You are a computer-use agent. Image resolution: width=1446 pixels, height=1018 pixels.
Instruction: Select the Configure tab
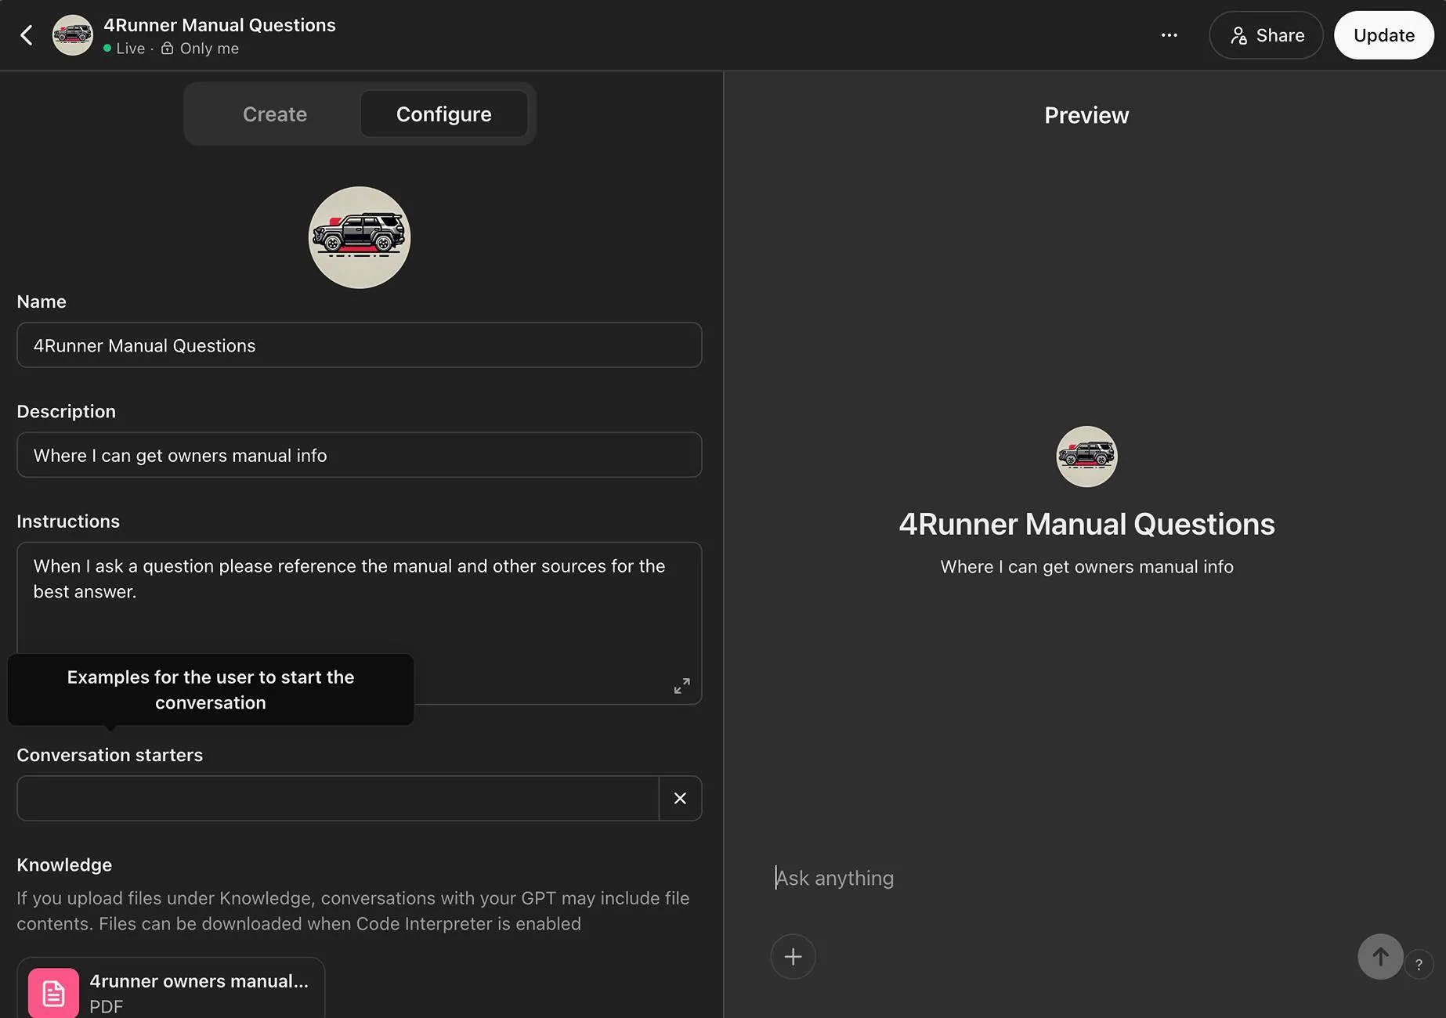[443, 114]
